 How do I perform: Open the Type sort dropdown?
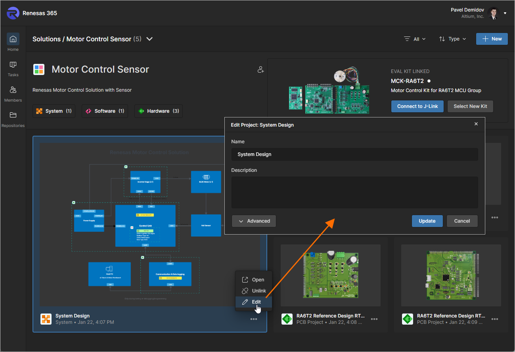point(452,39)
